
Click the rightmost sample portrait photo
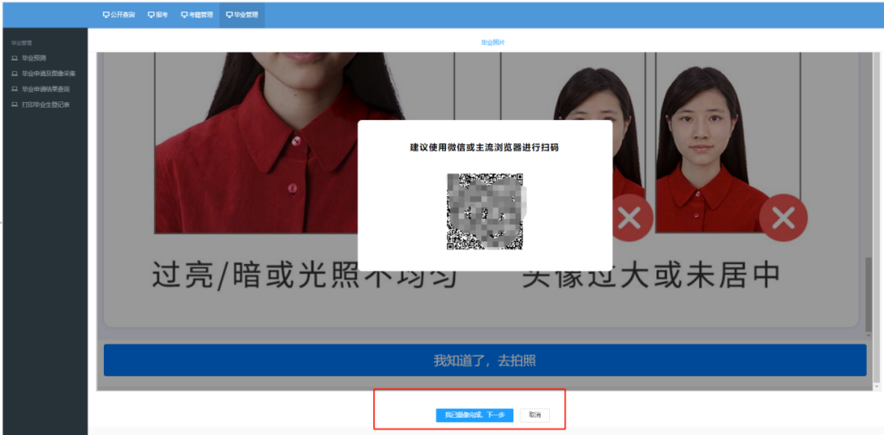click(x=728, y=142)
